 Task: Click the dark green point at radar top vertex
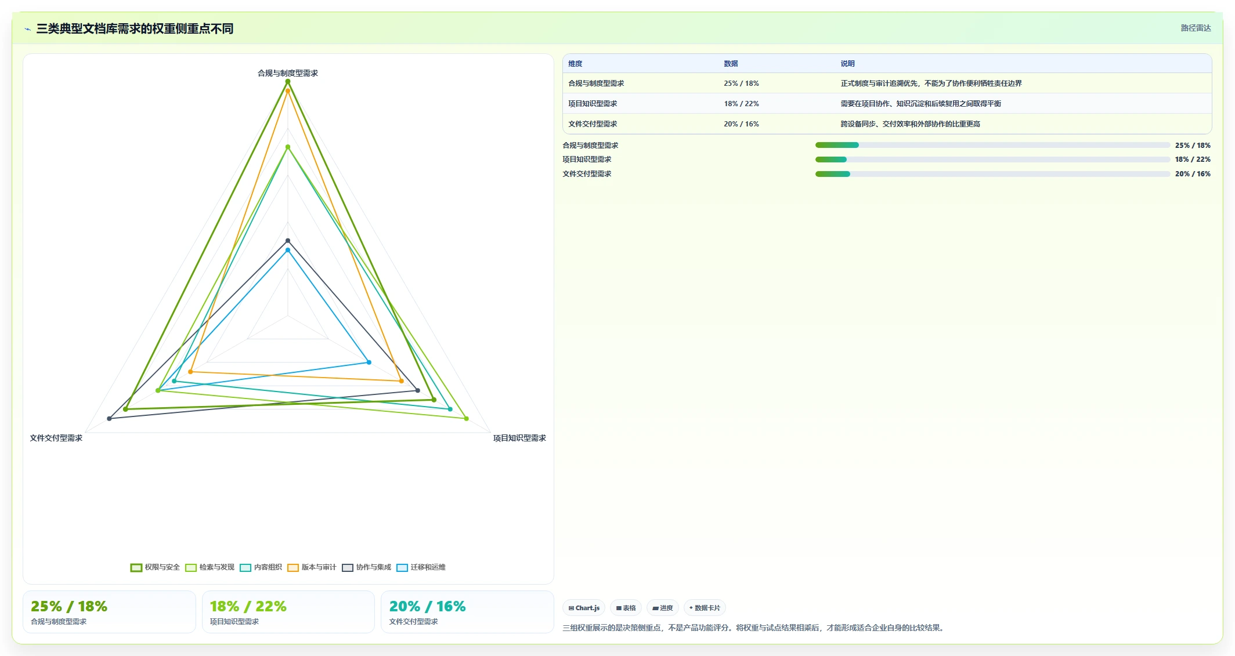[288, 82]
